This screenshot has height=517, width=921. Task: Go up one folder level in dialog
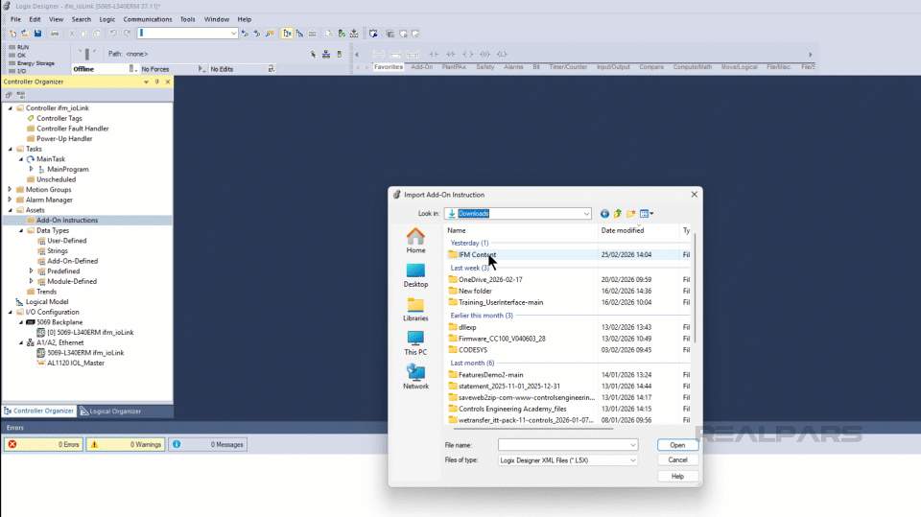point(617,214)
